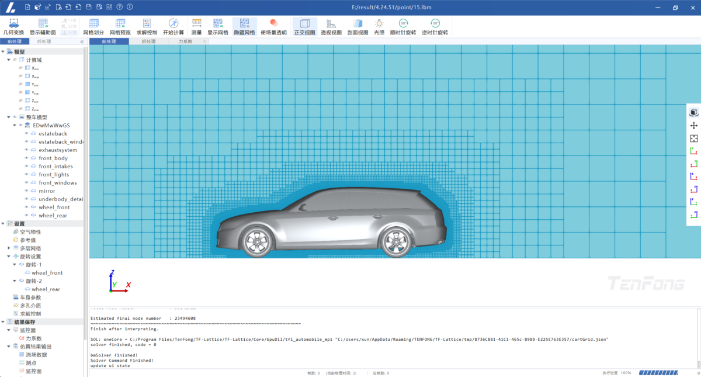Hide the estateback part via eye icon
Viewport: 701px width, 377px height.
pos(26,134)
